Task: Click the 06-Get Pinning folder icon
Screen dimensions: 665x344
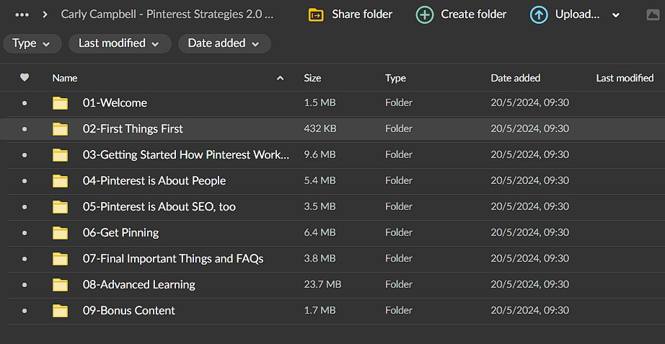Action: click(x=60, y=232)
